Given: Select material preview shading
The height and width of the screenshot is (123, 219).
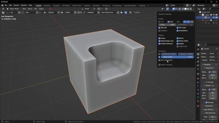Looking at the screenshot, I should pyautogui.click(x=188, y=9).
